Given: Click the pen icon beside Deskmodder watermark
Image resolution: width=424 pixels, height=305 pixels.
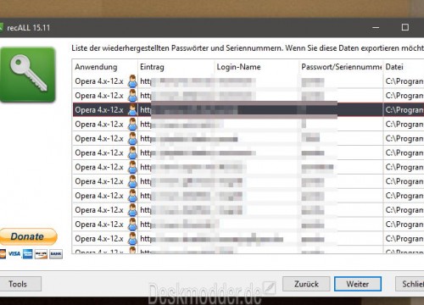Looking at the screenshot, I should [x=269, y=288].
